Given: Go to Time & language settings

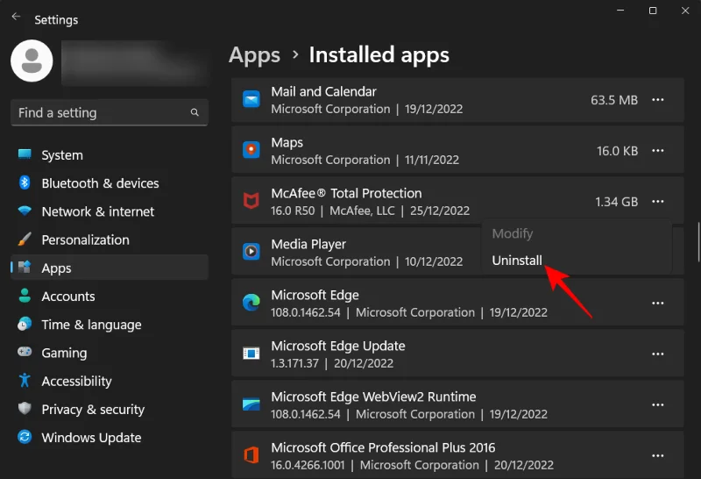Looking at the screenshot, I should point(110,324).
